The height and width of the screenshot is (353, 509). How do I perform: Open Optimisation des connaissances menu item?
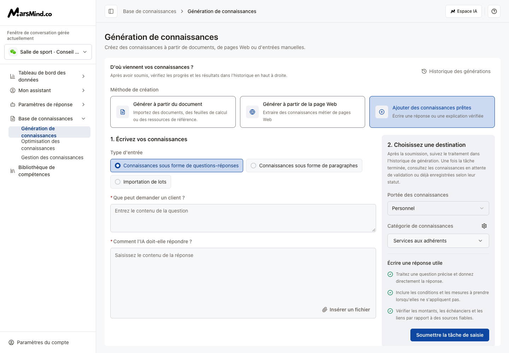[x=49, y=145]
